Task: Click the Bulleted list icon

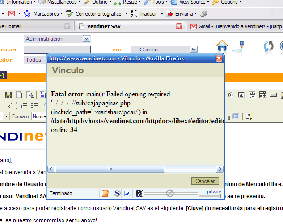Action: 34,106
